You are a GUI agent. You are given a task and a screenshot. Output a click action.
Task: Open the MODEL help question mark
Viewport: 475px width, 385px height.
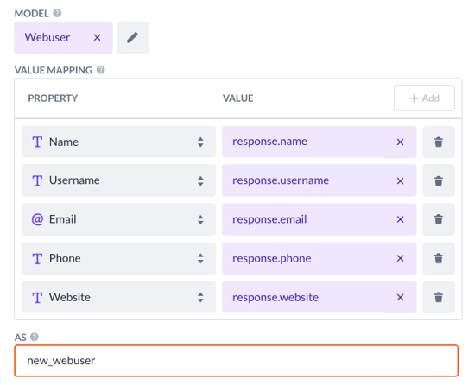click(57, 13)
